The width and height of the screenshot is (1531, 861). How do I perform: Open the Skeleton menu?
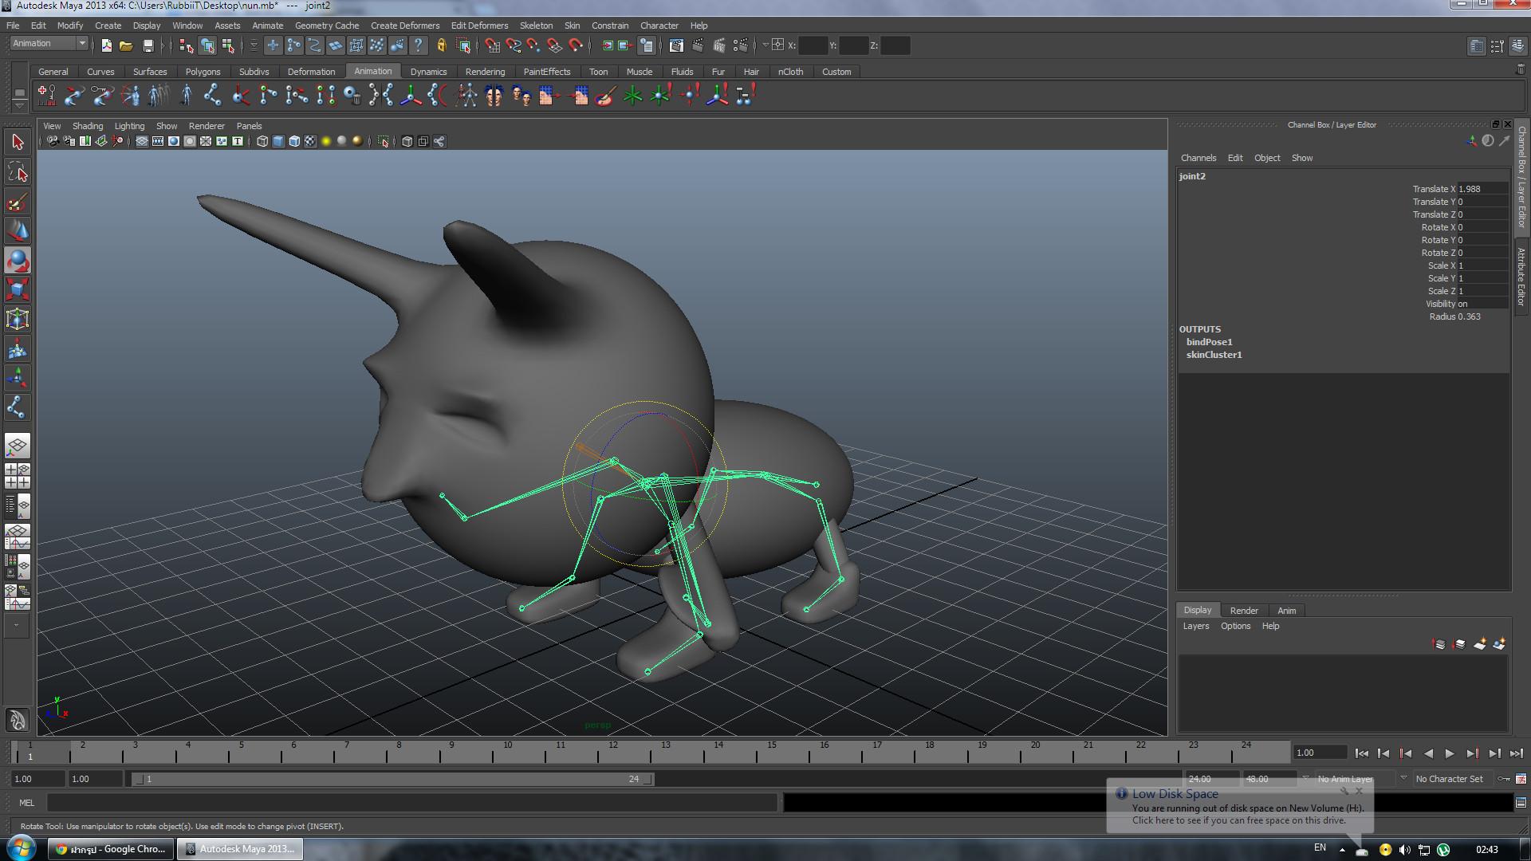point(536,26)
